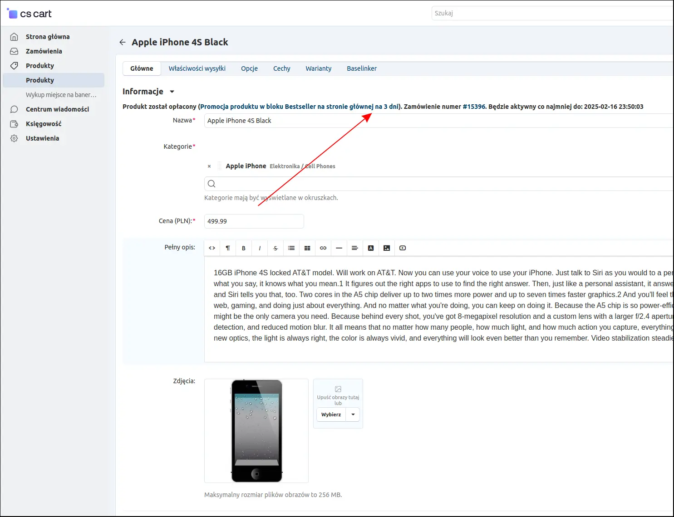
Task: Insert a table in description editor
Action: pyautogui.click(x=307, y=248)
